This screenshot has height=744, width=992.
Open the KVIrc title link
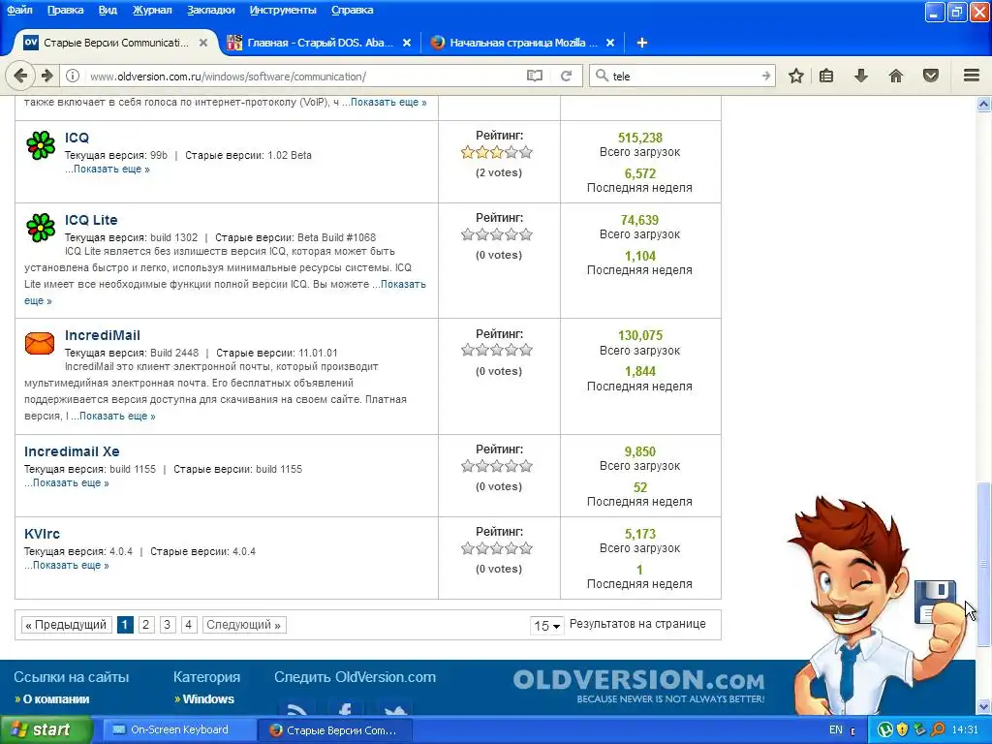pyautogui.click(x=42, y=534)
